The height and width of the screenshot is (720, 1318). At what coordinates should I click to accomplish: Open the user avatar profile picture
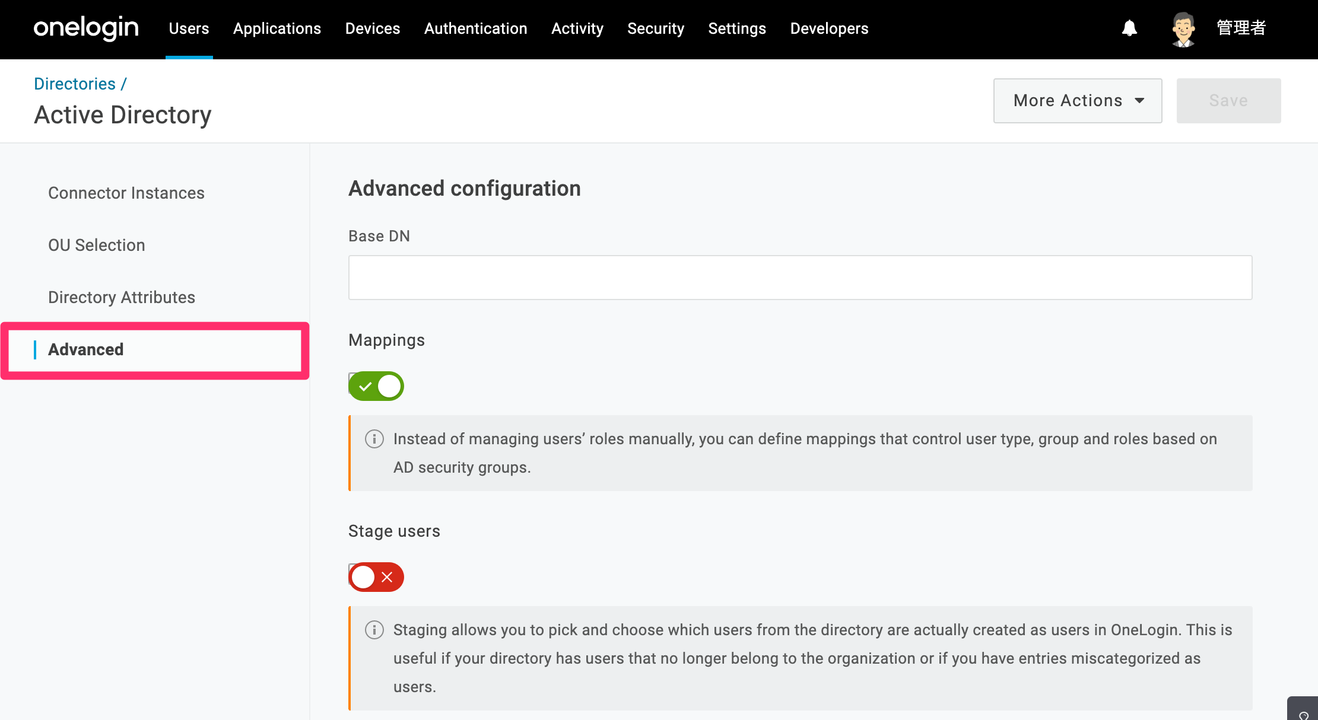tap(1183, 28)
